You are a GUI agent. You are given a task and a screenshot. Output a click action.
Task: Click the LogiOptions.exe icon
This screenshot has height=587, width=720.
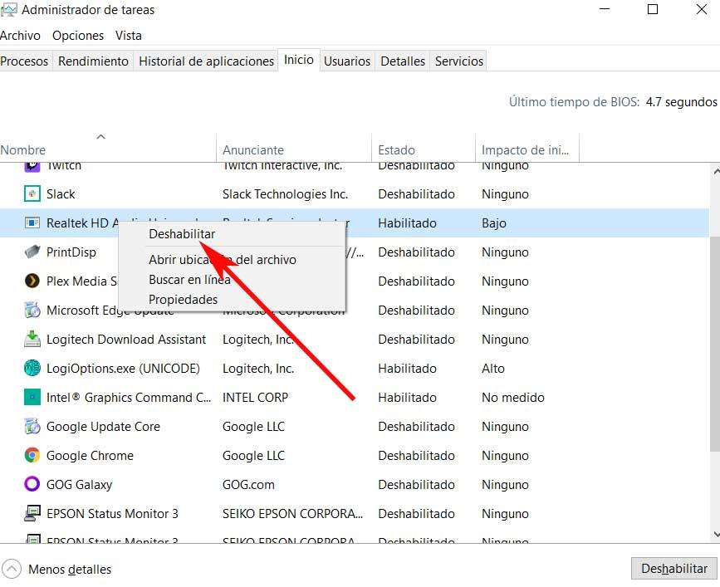[32, 368]
